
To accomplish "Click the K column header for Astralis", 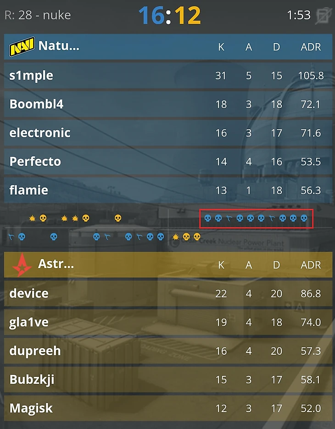I will point(221,264).
